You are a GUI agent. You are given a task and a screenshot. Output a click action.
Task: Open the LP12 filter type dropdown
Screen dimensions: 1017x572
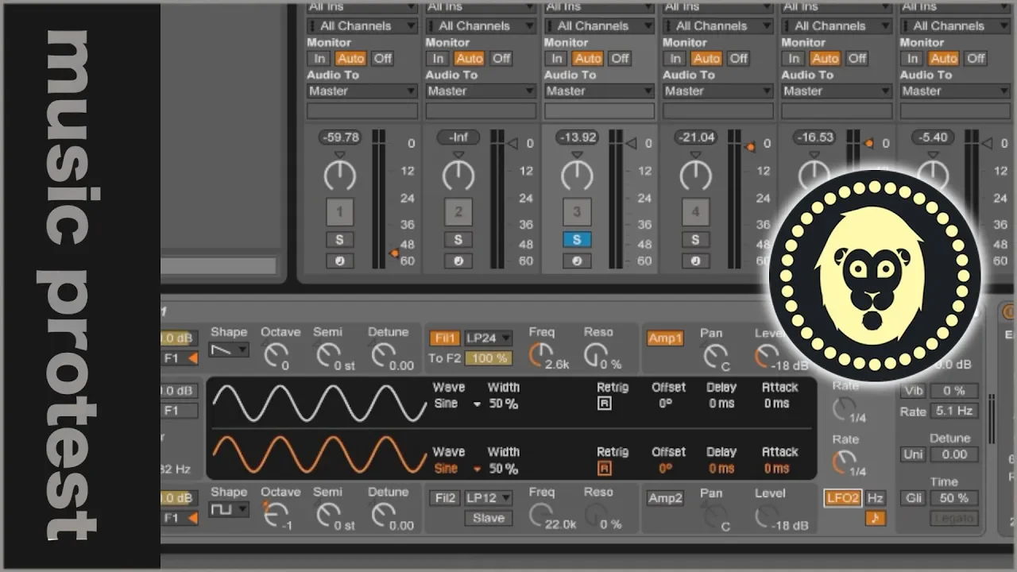point(488,498)
